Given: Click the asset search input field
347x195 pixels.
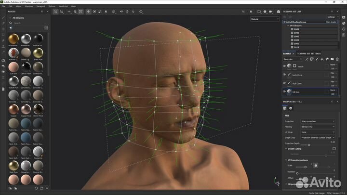Looking at the screenshot, I should 29,23.
